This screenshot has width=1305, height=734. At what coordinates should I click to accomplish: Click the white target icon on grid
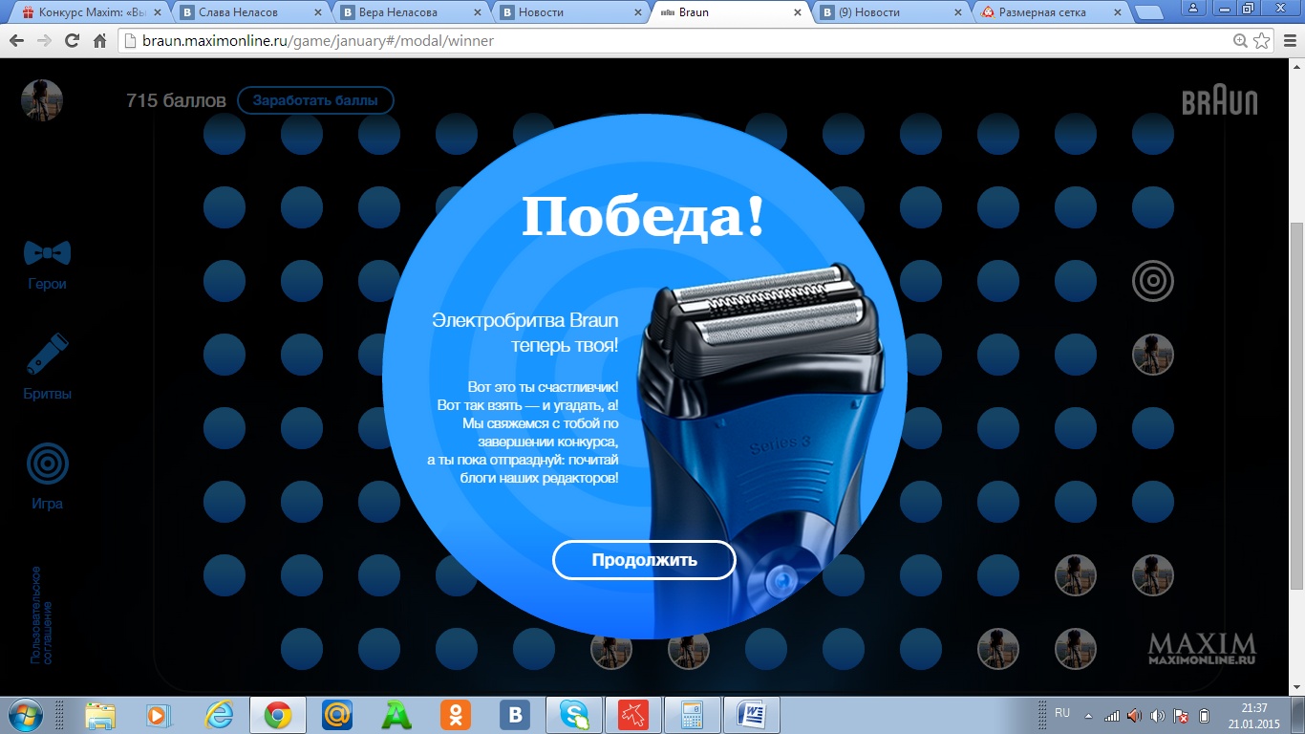coord(1152,281)
